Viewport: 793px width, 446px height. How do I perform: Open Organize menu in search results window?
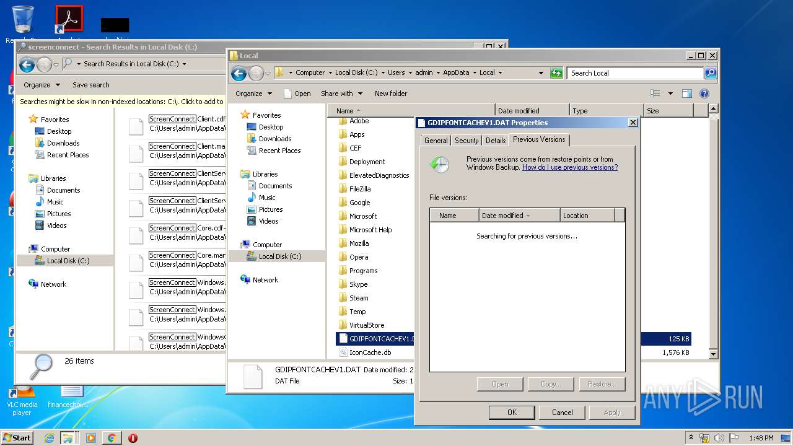click(x=42, y=85)
